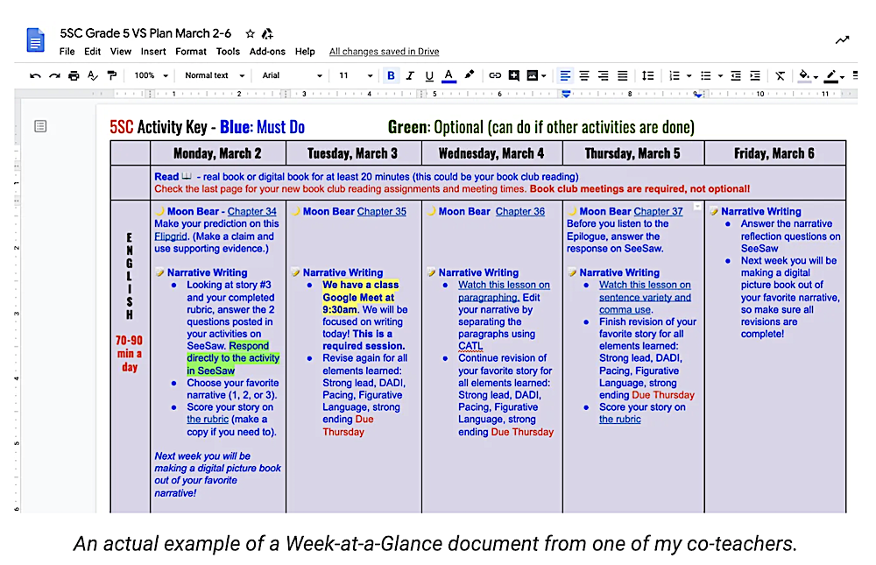The width and height of the screenshot is (876, 565).
Task: Open the text color picker
Action: (x=449, y=76)
